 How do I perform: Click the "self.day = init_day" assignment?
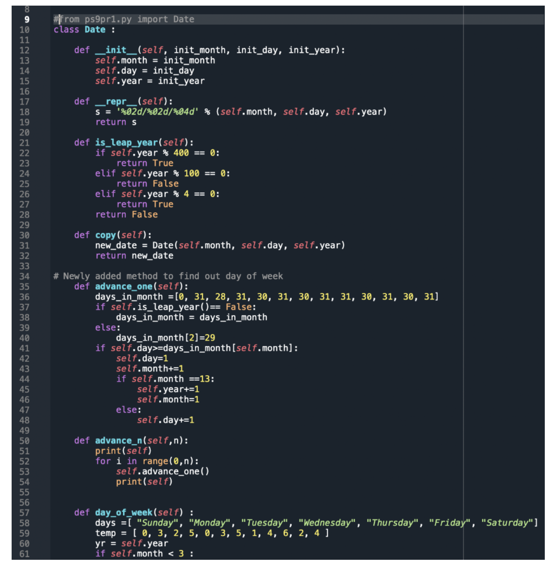tap(145, 71)
